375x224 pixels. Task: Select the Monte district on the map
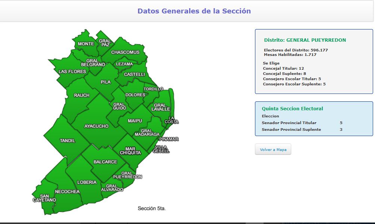pyautogui.click(x=86, y=44)
